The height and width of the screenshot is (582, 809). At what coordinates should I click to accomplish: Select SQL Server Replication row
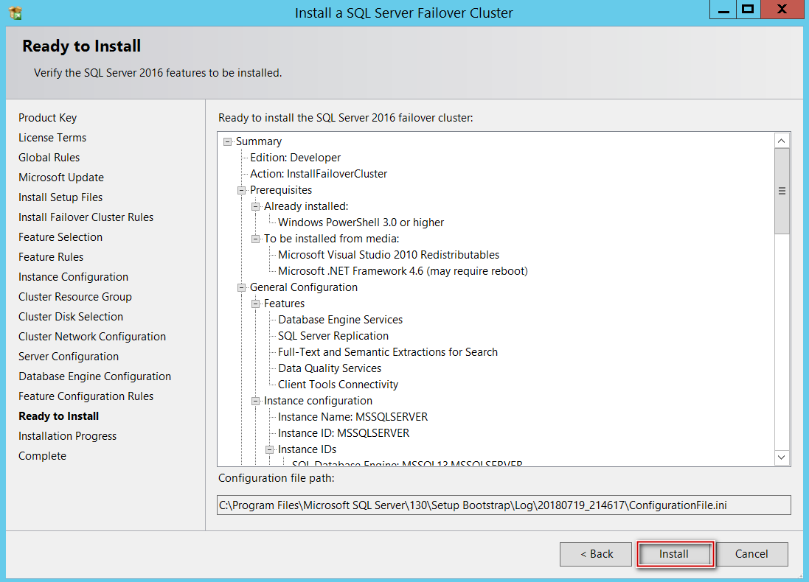tap(333, 336)
